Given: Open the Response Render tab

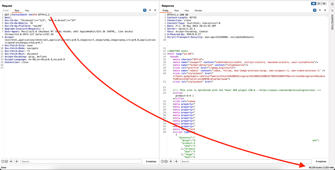Looking at the screenshot, I should (198, 11).
